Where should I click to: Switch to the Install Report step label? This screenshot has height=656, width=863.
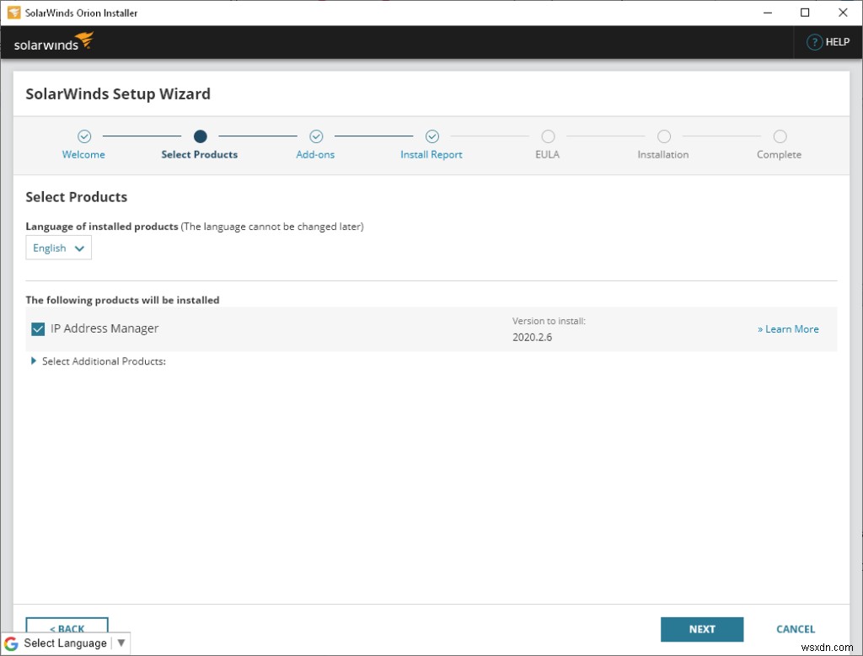(431, 155)
